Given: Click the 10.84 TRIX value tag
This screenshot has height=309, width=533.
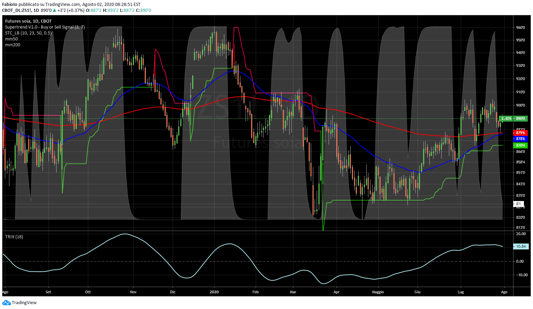Looking at the screenshot, I should point(521,246).
